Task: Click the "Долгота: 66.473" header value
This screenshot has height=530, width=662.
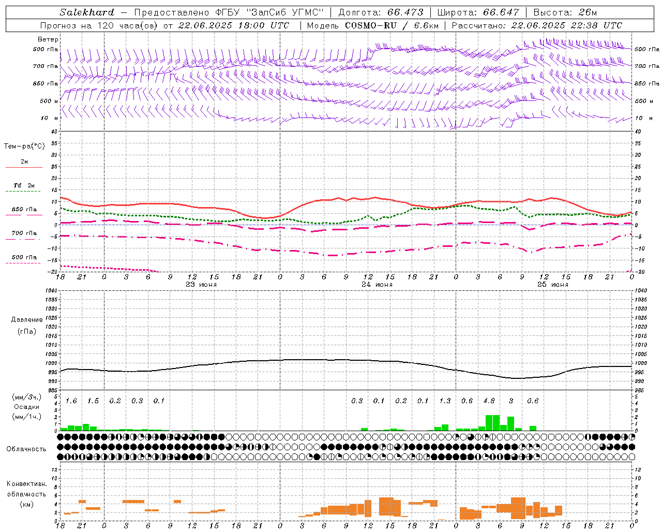Action: tap(381, 12)
